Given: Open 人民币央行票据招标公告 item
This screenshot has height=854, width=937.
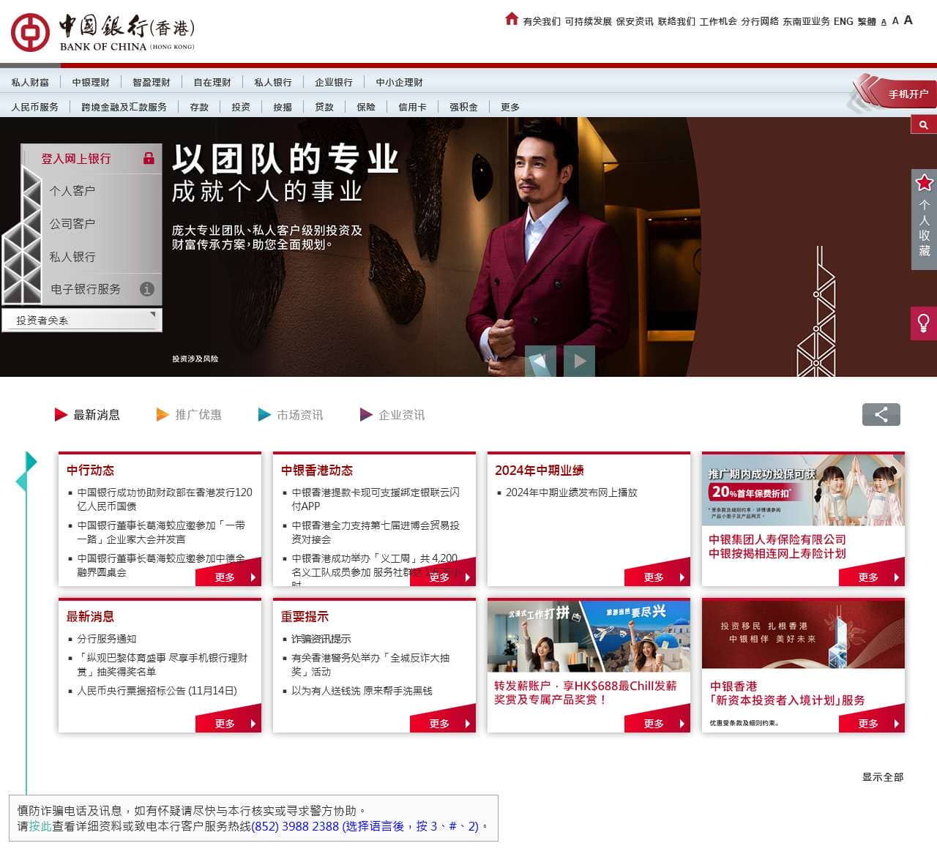Looking at the screenshot, I should pyautogui.click(x=157, y=690).
